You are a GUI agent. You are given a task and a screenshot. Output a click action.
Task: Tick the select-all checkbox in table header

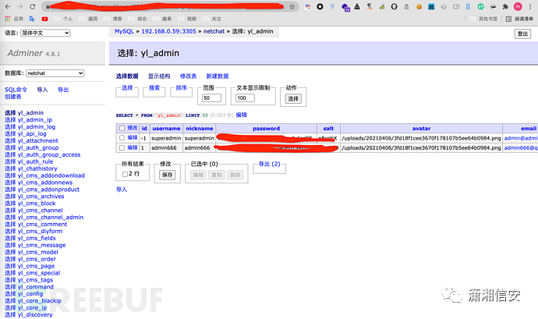122,128
